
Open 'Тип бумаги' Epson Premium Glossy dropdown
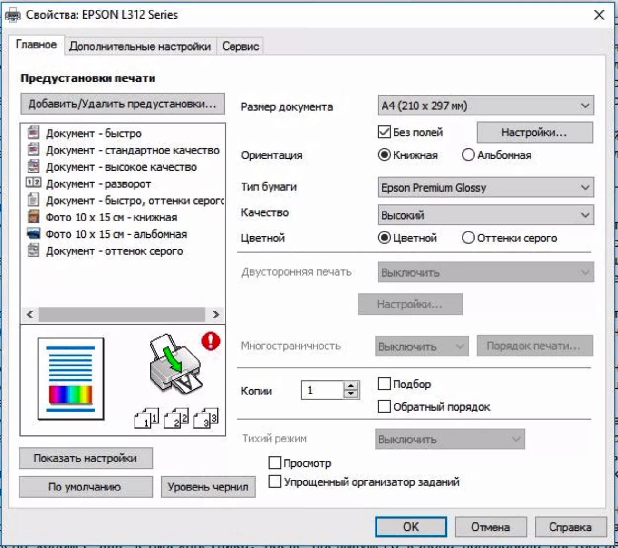486,187
